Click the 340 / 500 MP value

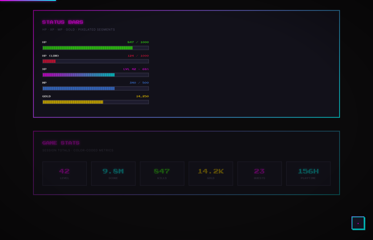click(139, 83)
